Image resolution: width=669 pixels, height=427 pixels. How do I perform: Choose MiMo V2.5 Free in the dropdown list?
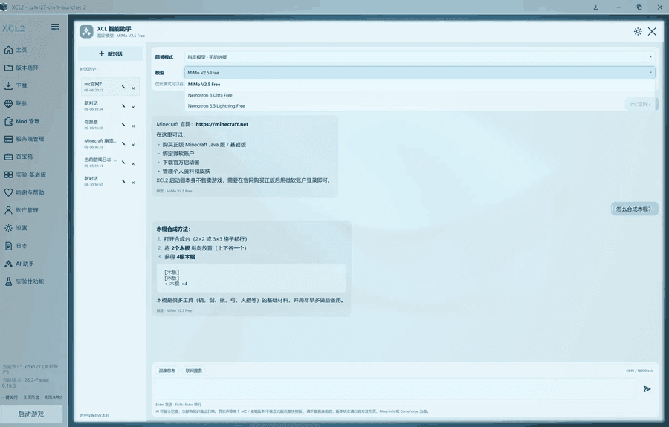point(420,85)
